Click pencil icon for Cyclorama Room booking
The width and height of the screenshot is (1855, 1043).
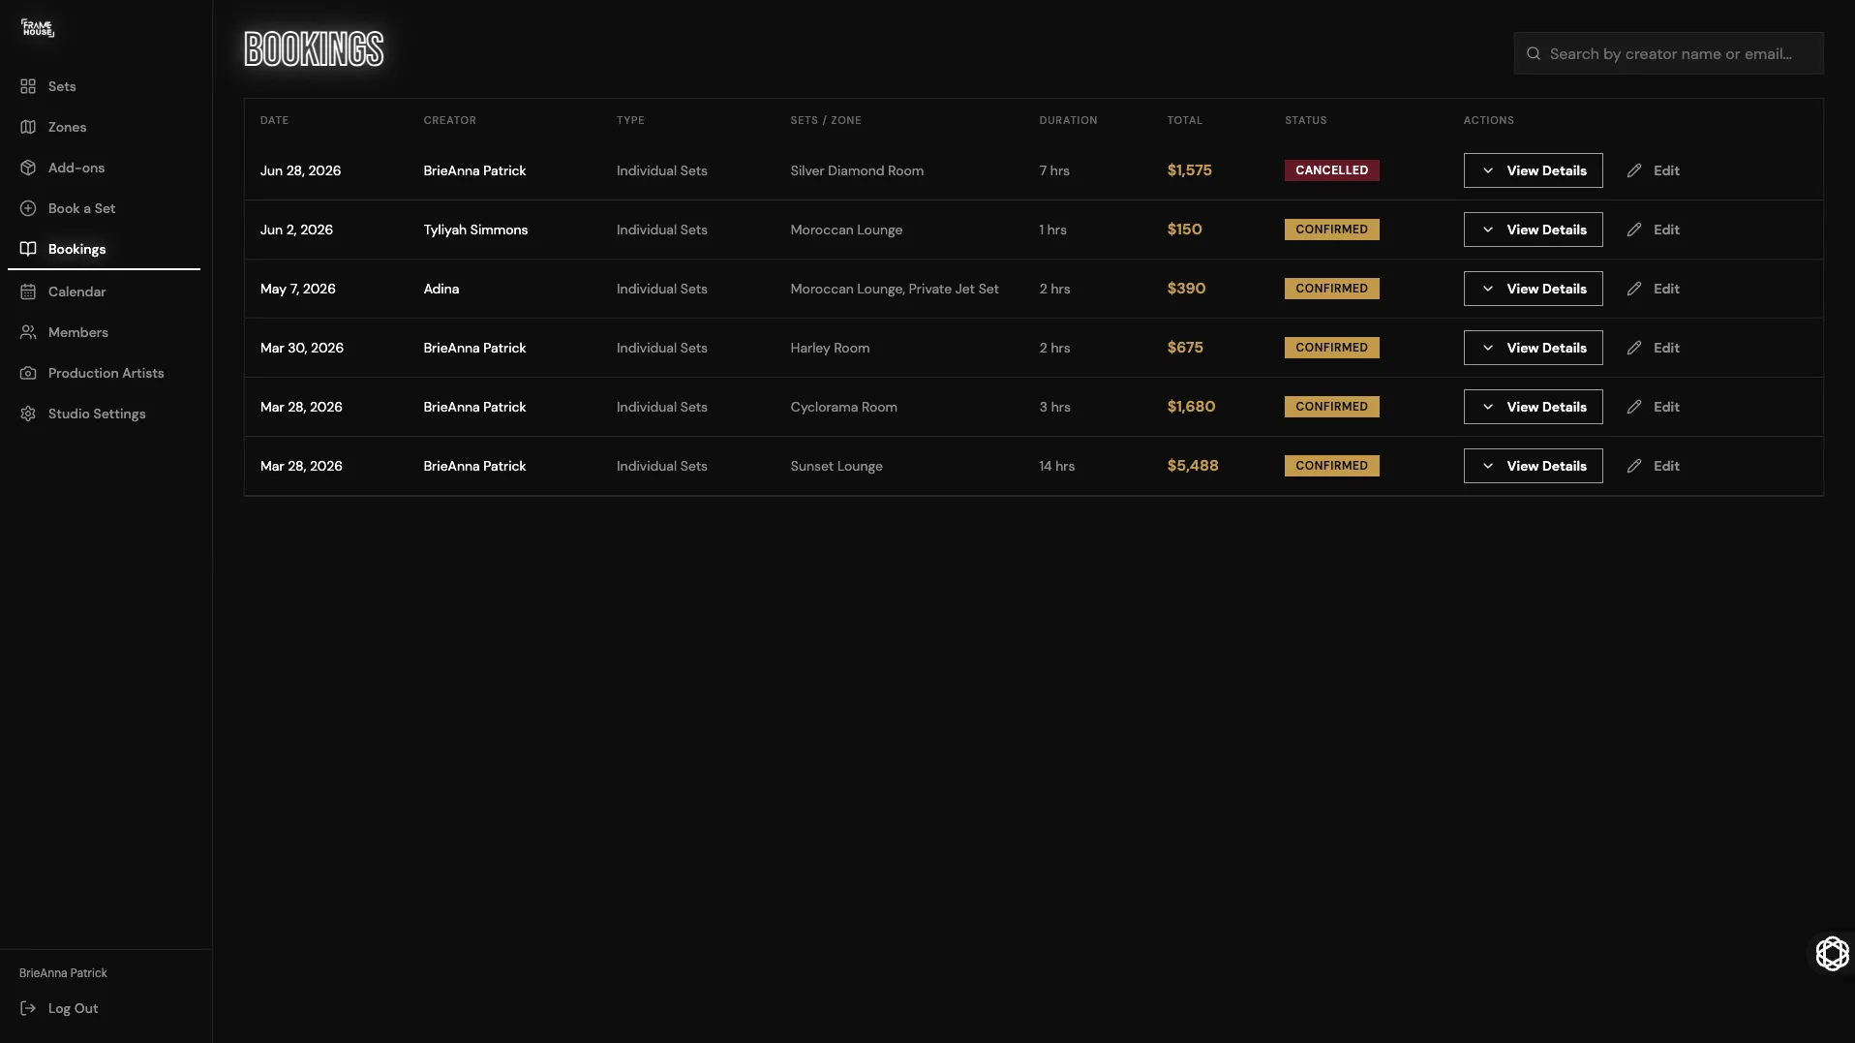(1634, 407)
